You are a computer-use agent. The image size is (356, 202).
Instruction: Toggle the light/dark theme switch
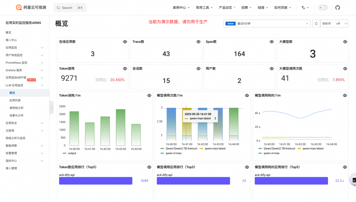pos(322,8)
